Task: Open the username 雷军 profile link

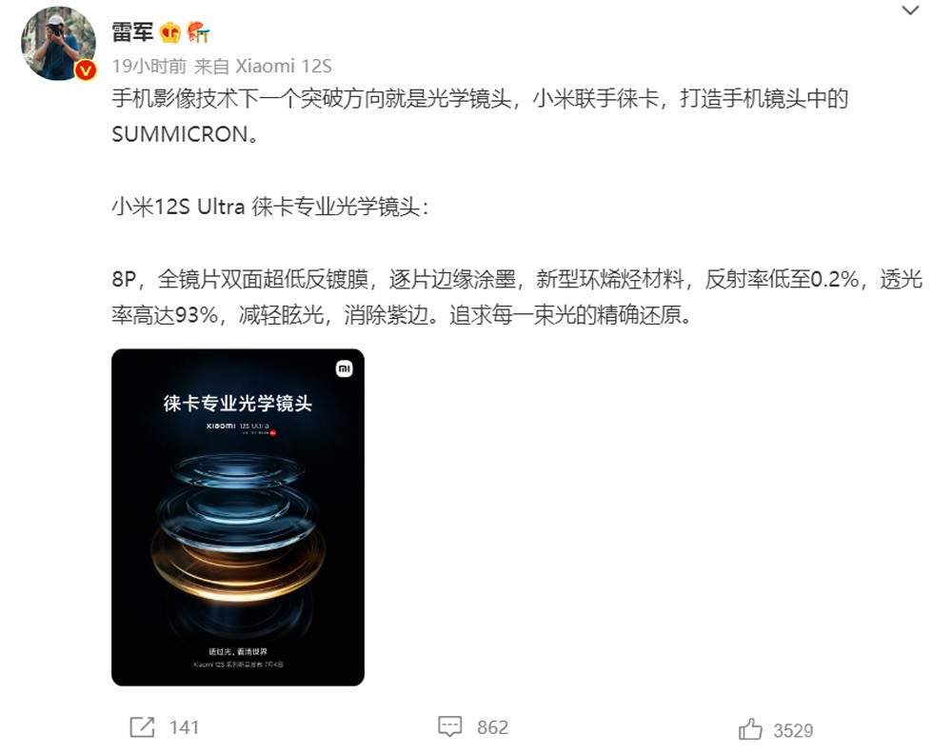Action: coord(132,32)
